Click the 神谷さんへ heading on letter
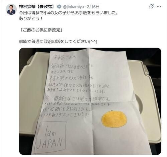167x157 pixels. (x=65, y=58)
